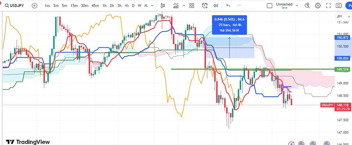Viewport: 352px width, 145px height.
Task: Open symbol search for USDJPY
Action: [15, 6]
